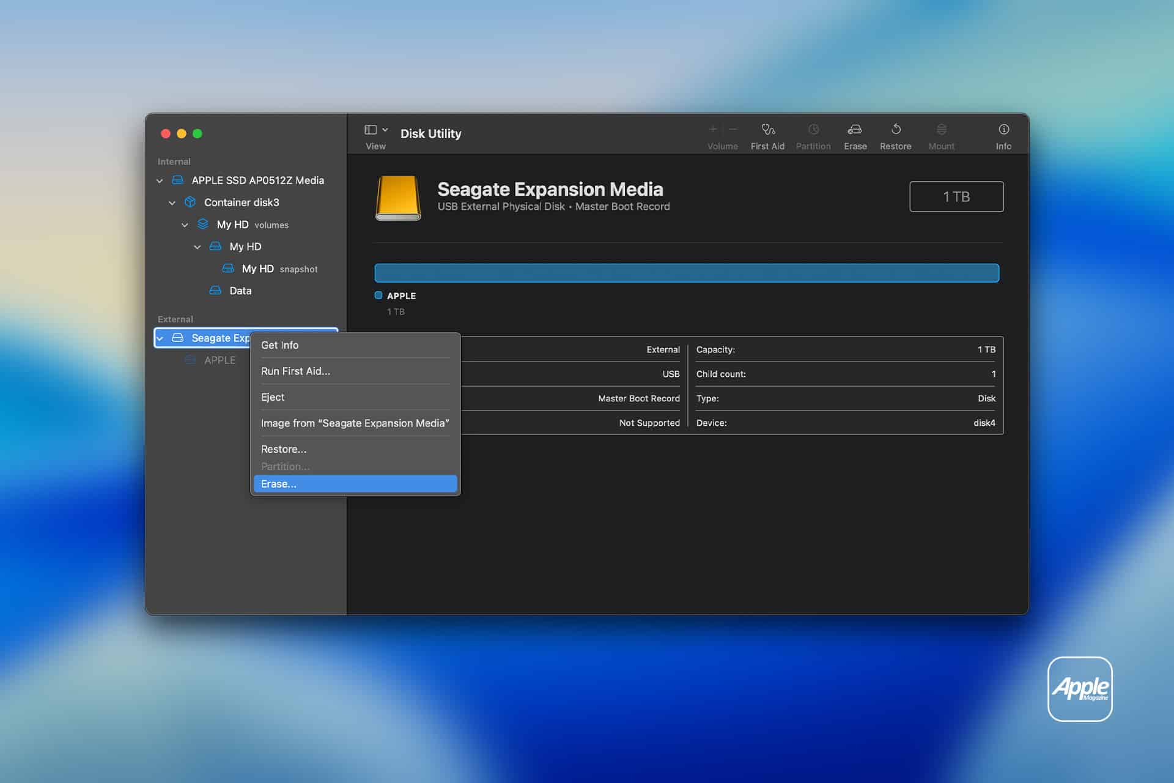Minimize window with the yellow button
The width and height of the screenshot is (1174, 783).
pyautogui.click(x=182, y=133)
